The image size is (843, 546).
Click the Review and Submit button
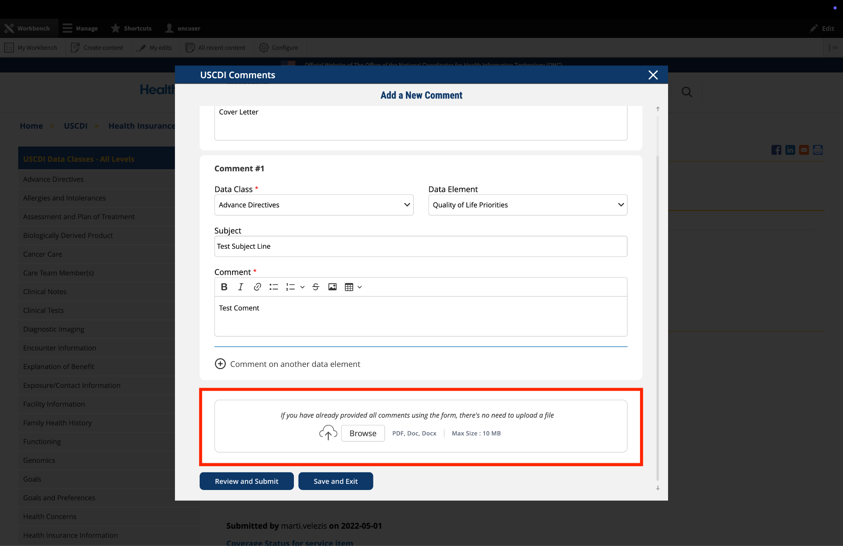[247, 481]
